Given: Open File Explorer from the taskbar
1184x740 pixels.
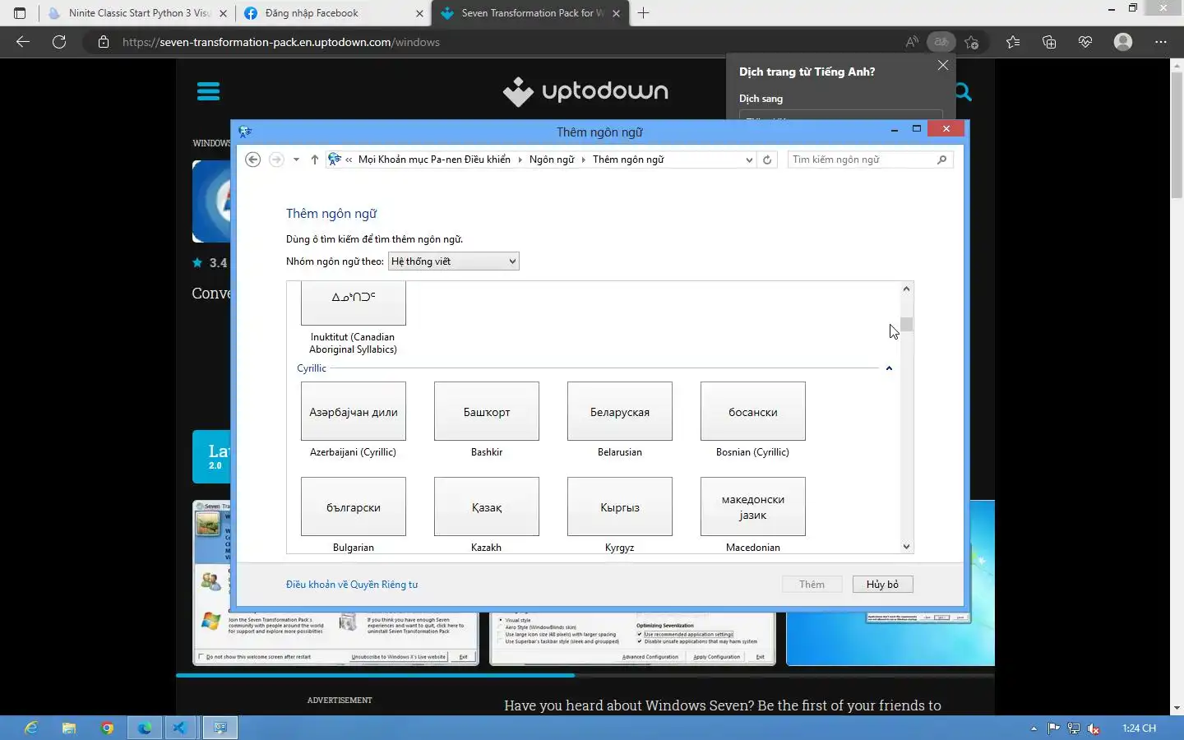Looking at the screenshot, I should [x=69, y=728].
